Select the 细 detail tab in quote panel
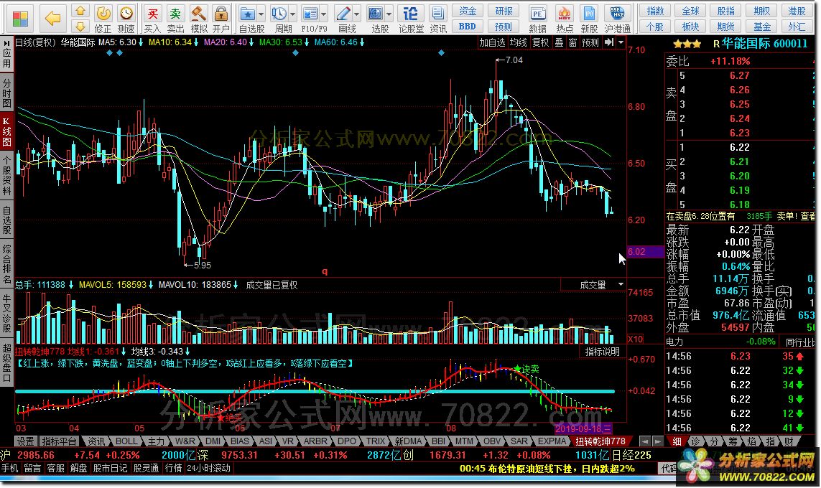821x488 pixels. 677,441
